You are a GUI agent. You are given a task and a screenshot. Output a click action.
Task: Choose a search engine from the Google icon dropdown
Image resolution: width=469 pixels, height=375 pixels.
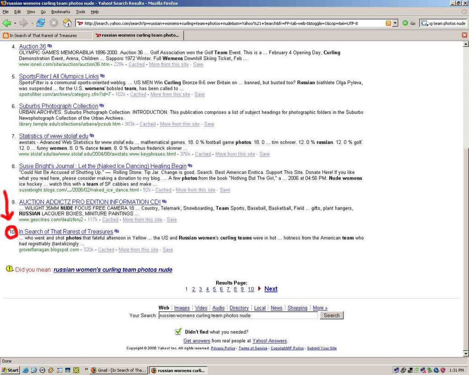click(425, 23)
